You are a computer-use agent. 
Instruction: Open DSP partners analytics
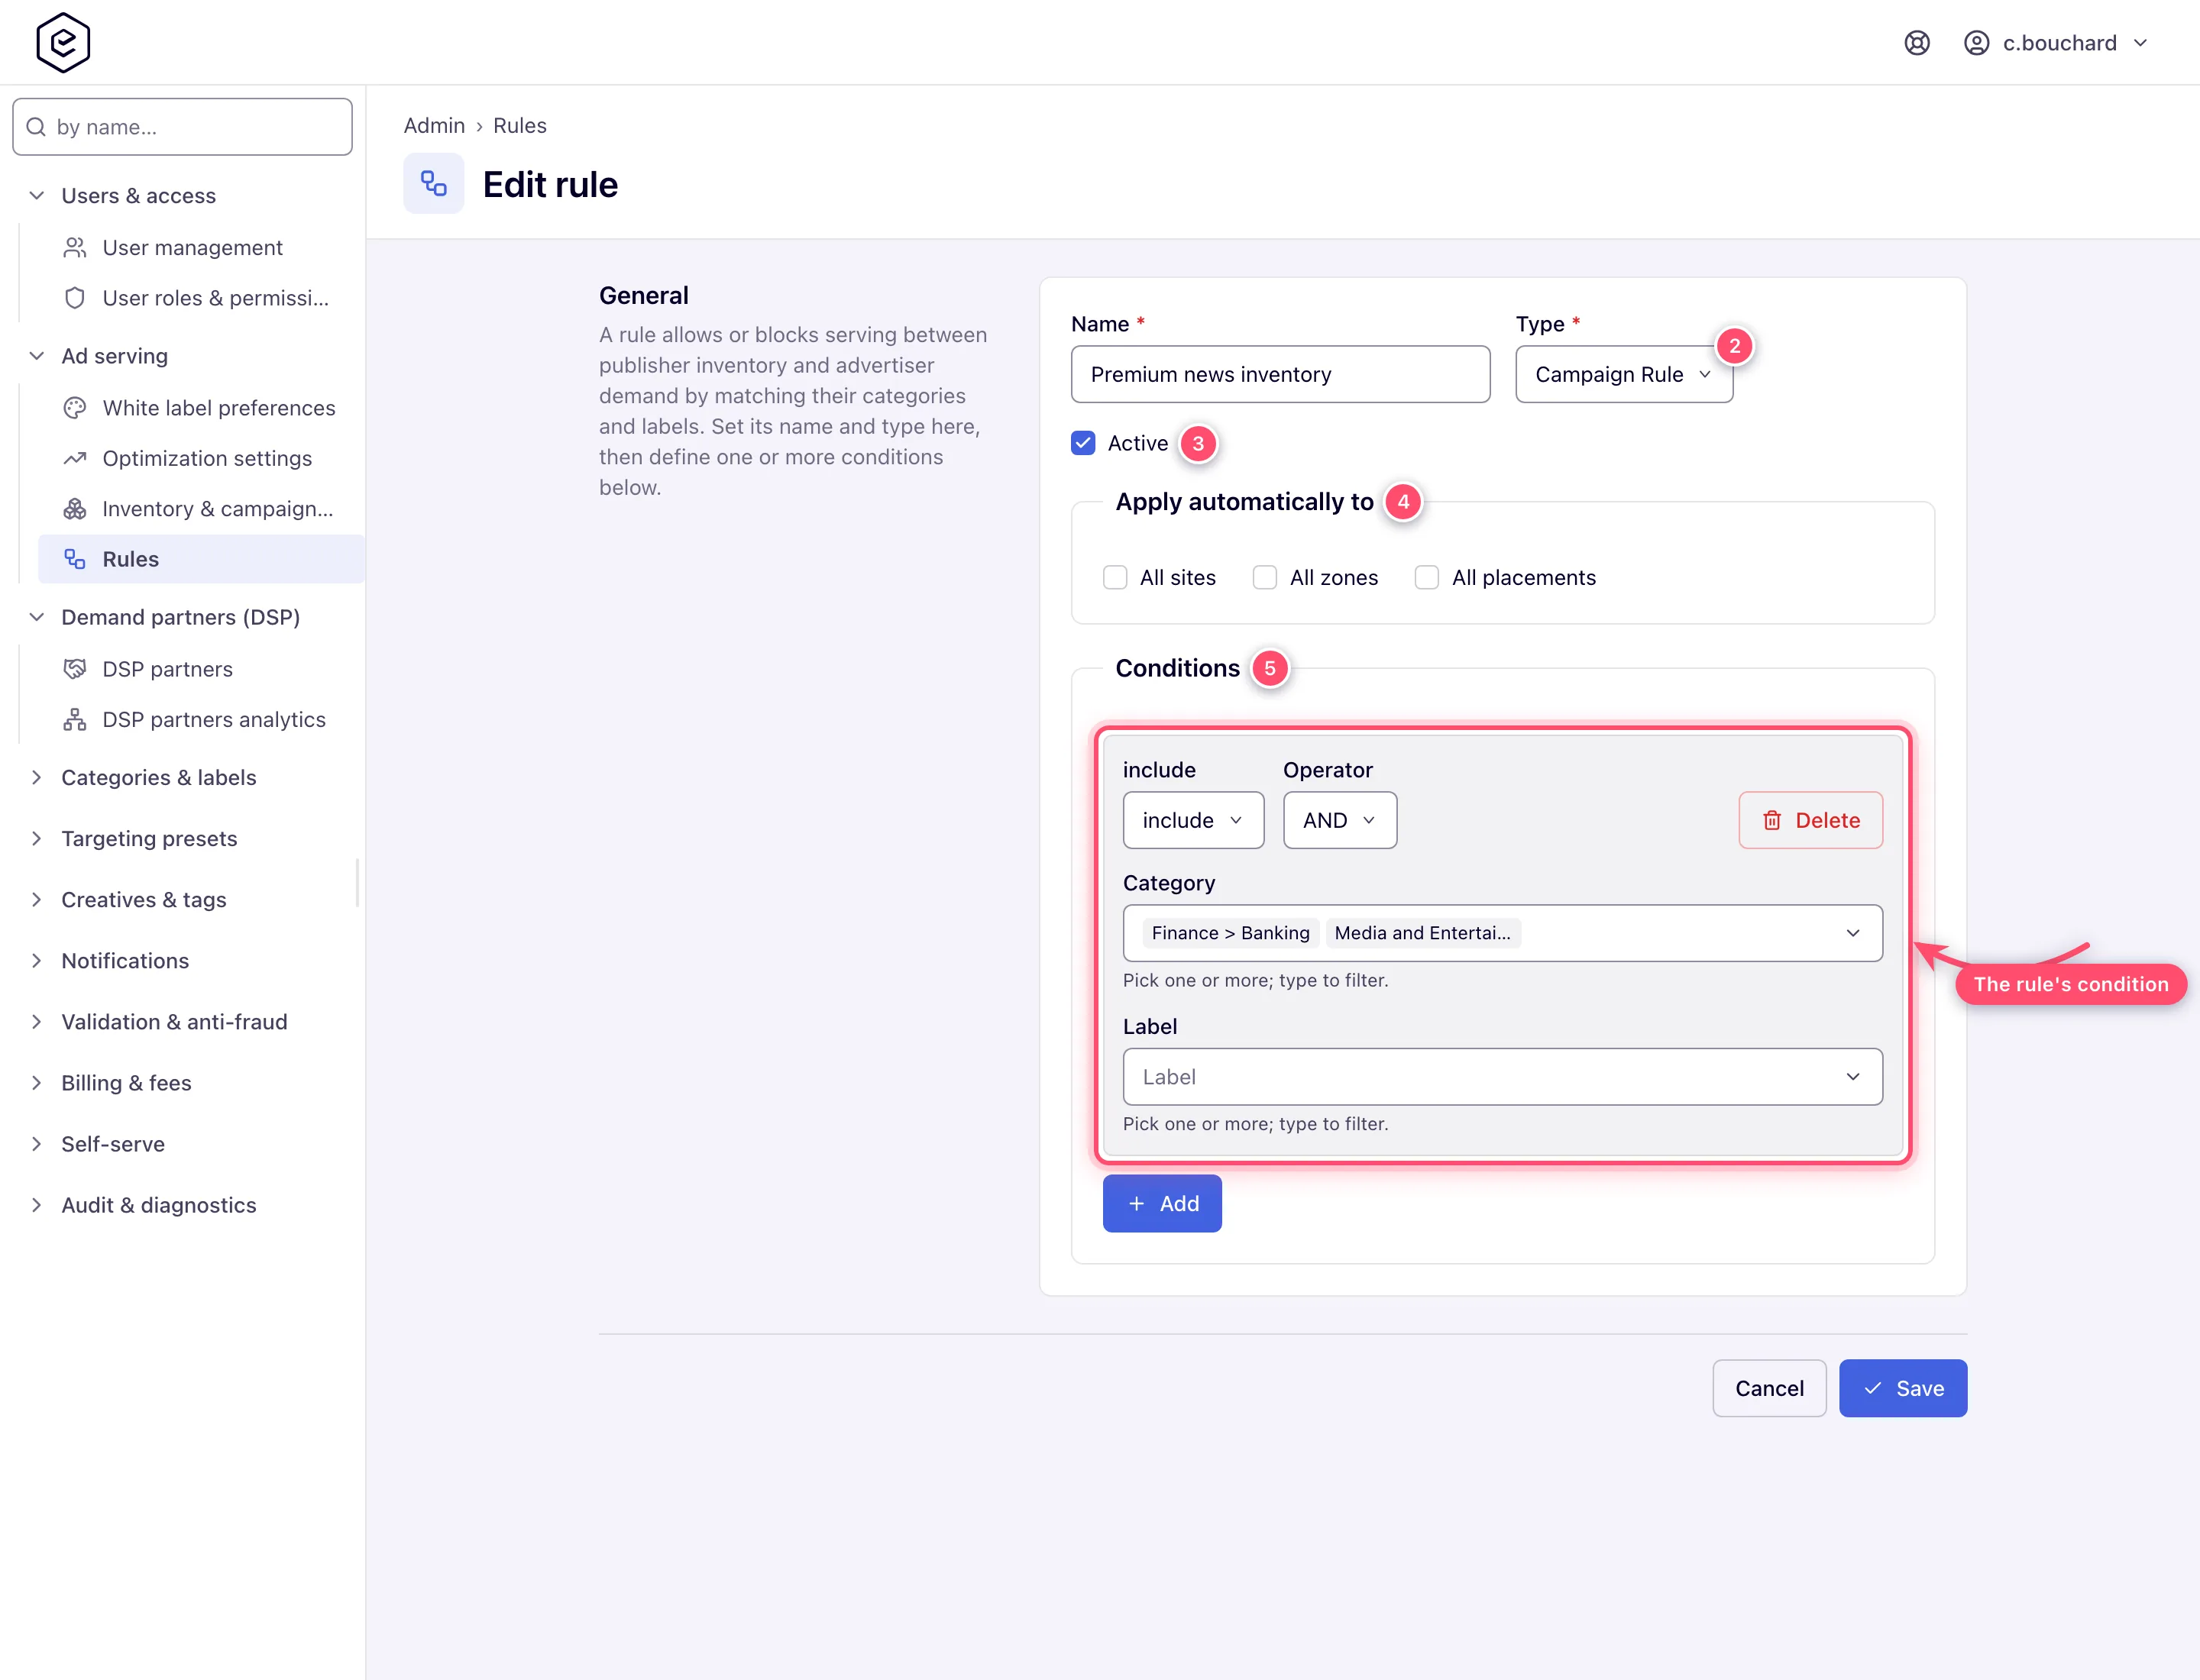point(200,720)
